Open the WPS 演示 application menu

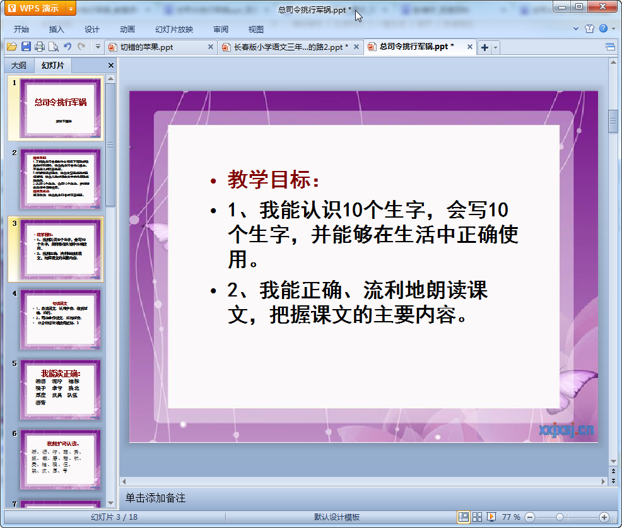(x=35, y=8)
